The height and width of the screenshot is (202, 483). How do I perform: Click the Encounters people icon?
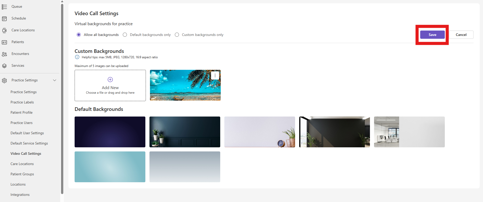point(4,54)
